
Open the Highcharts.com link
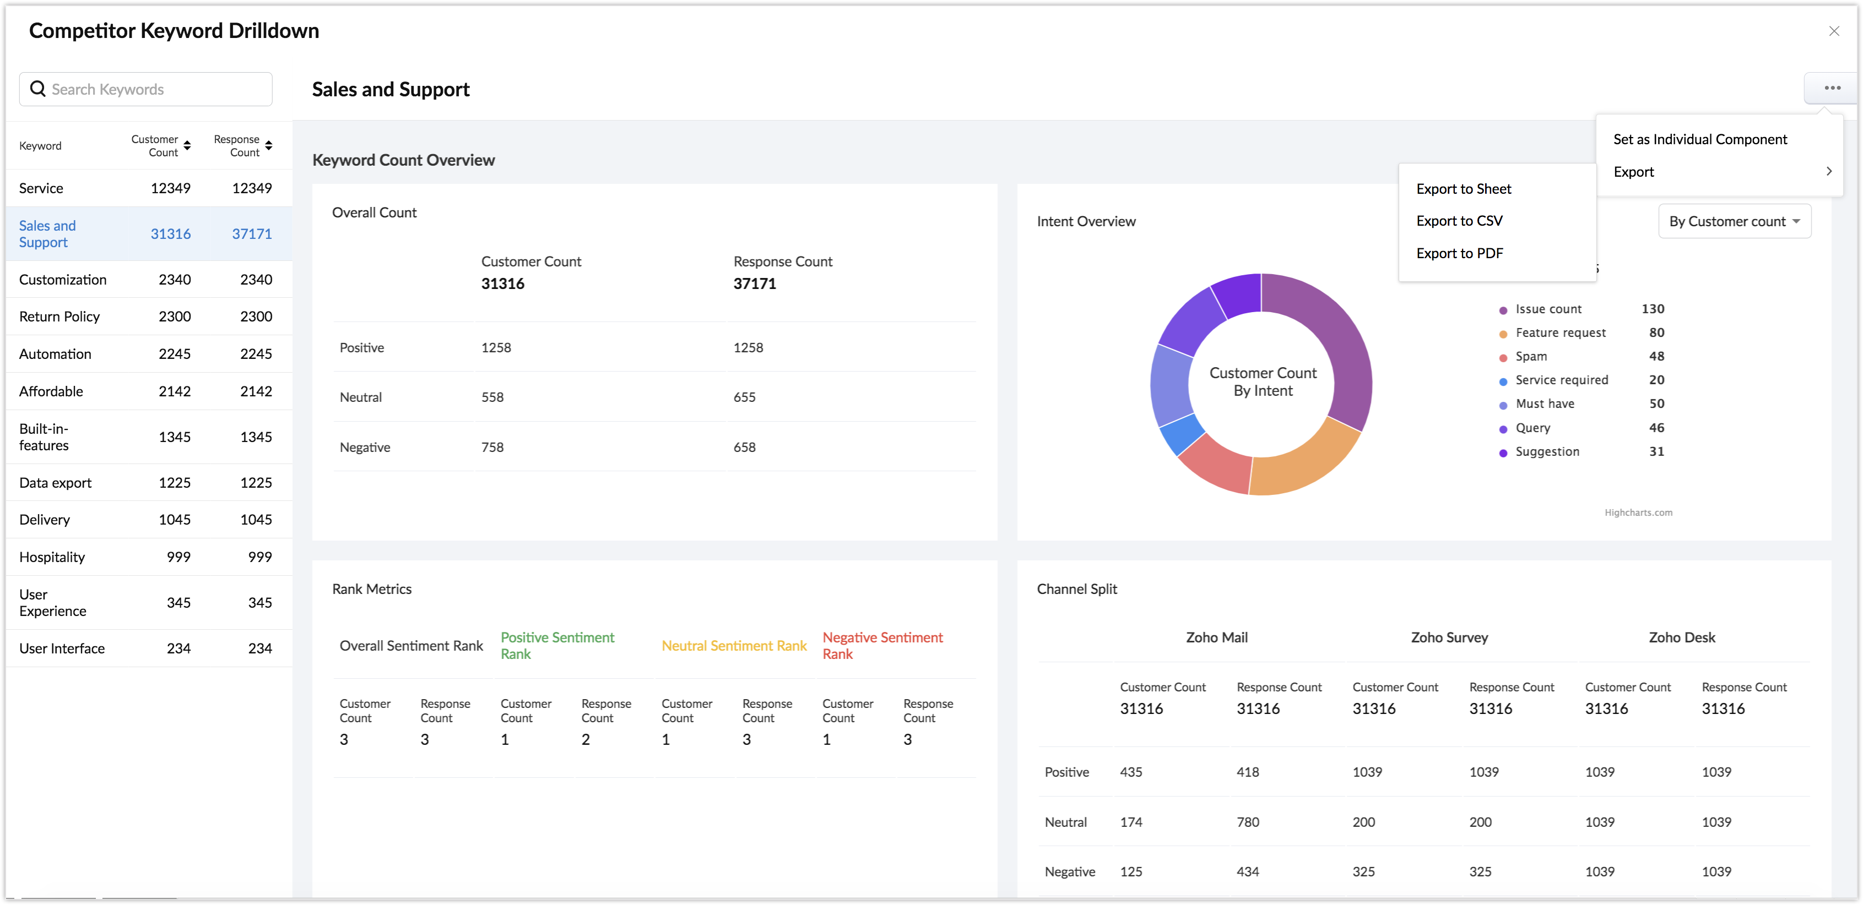[x=1637, y=513]
